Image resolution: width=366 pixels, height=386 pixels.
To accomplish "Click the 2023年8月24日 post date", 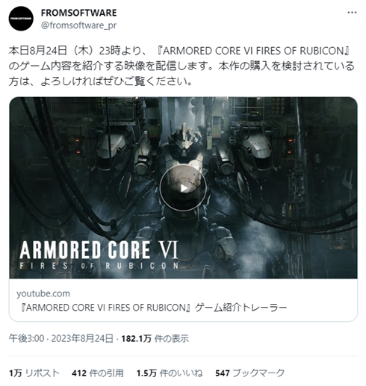I will (x=82, y=338).
